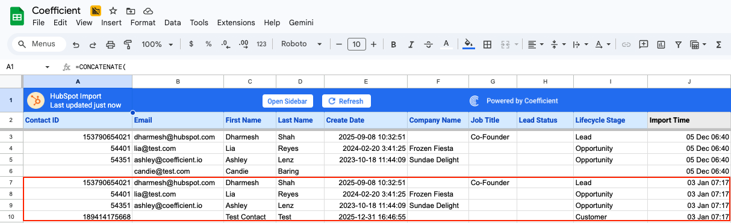The image size is (731, 223).
Task: Open the Extensions menu
Action: (236, 23)
